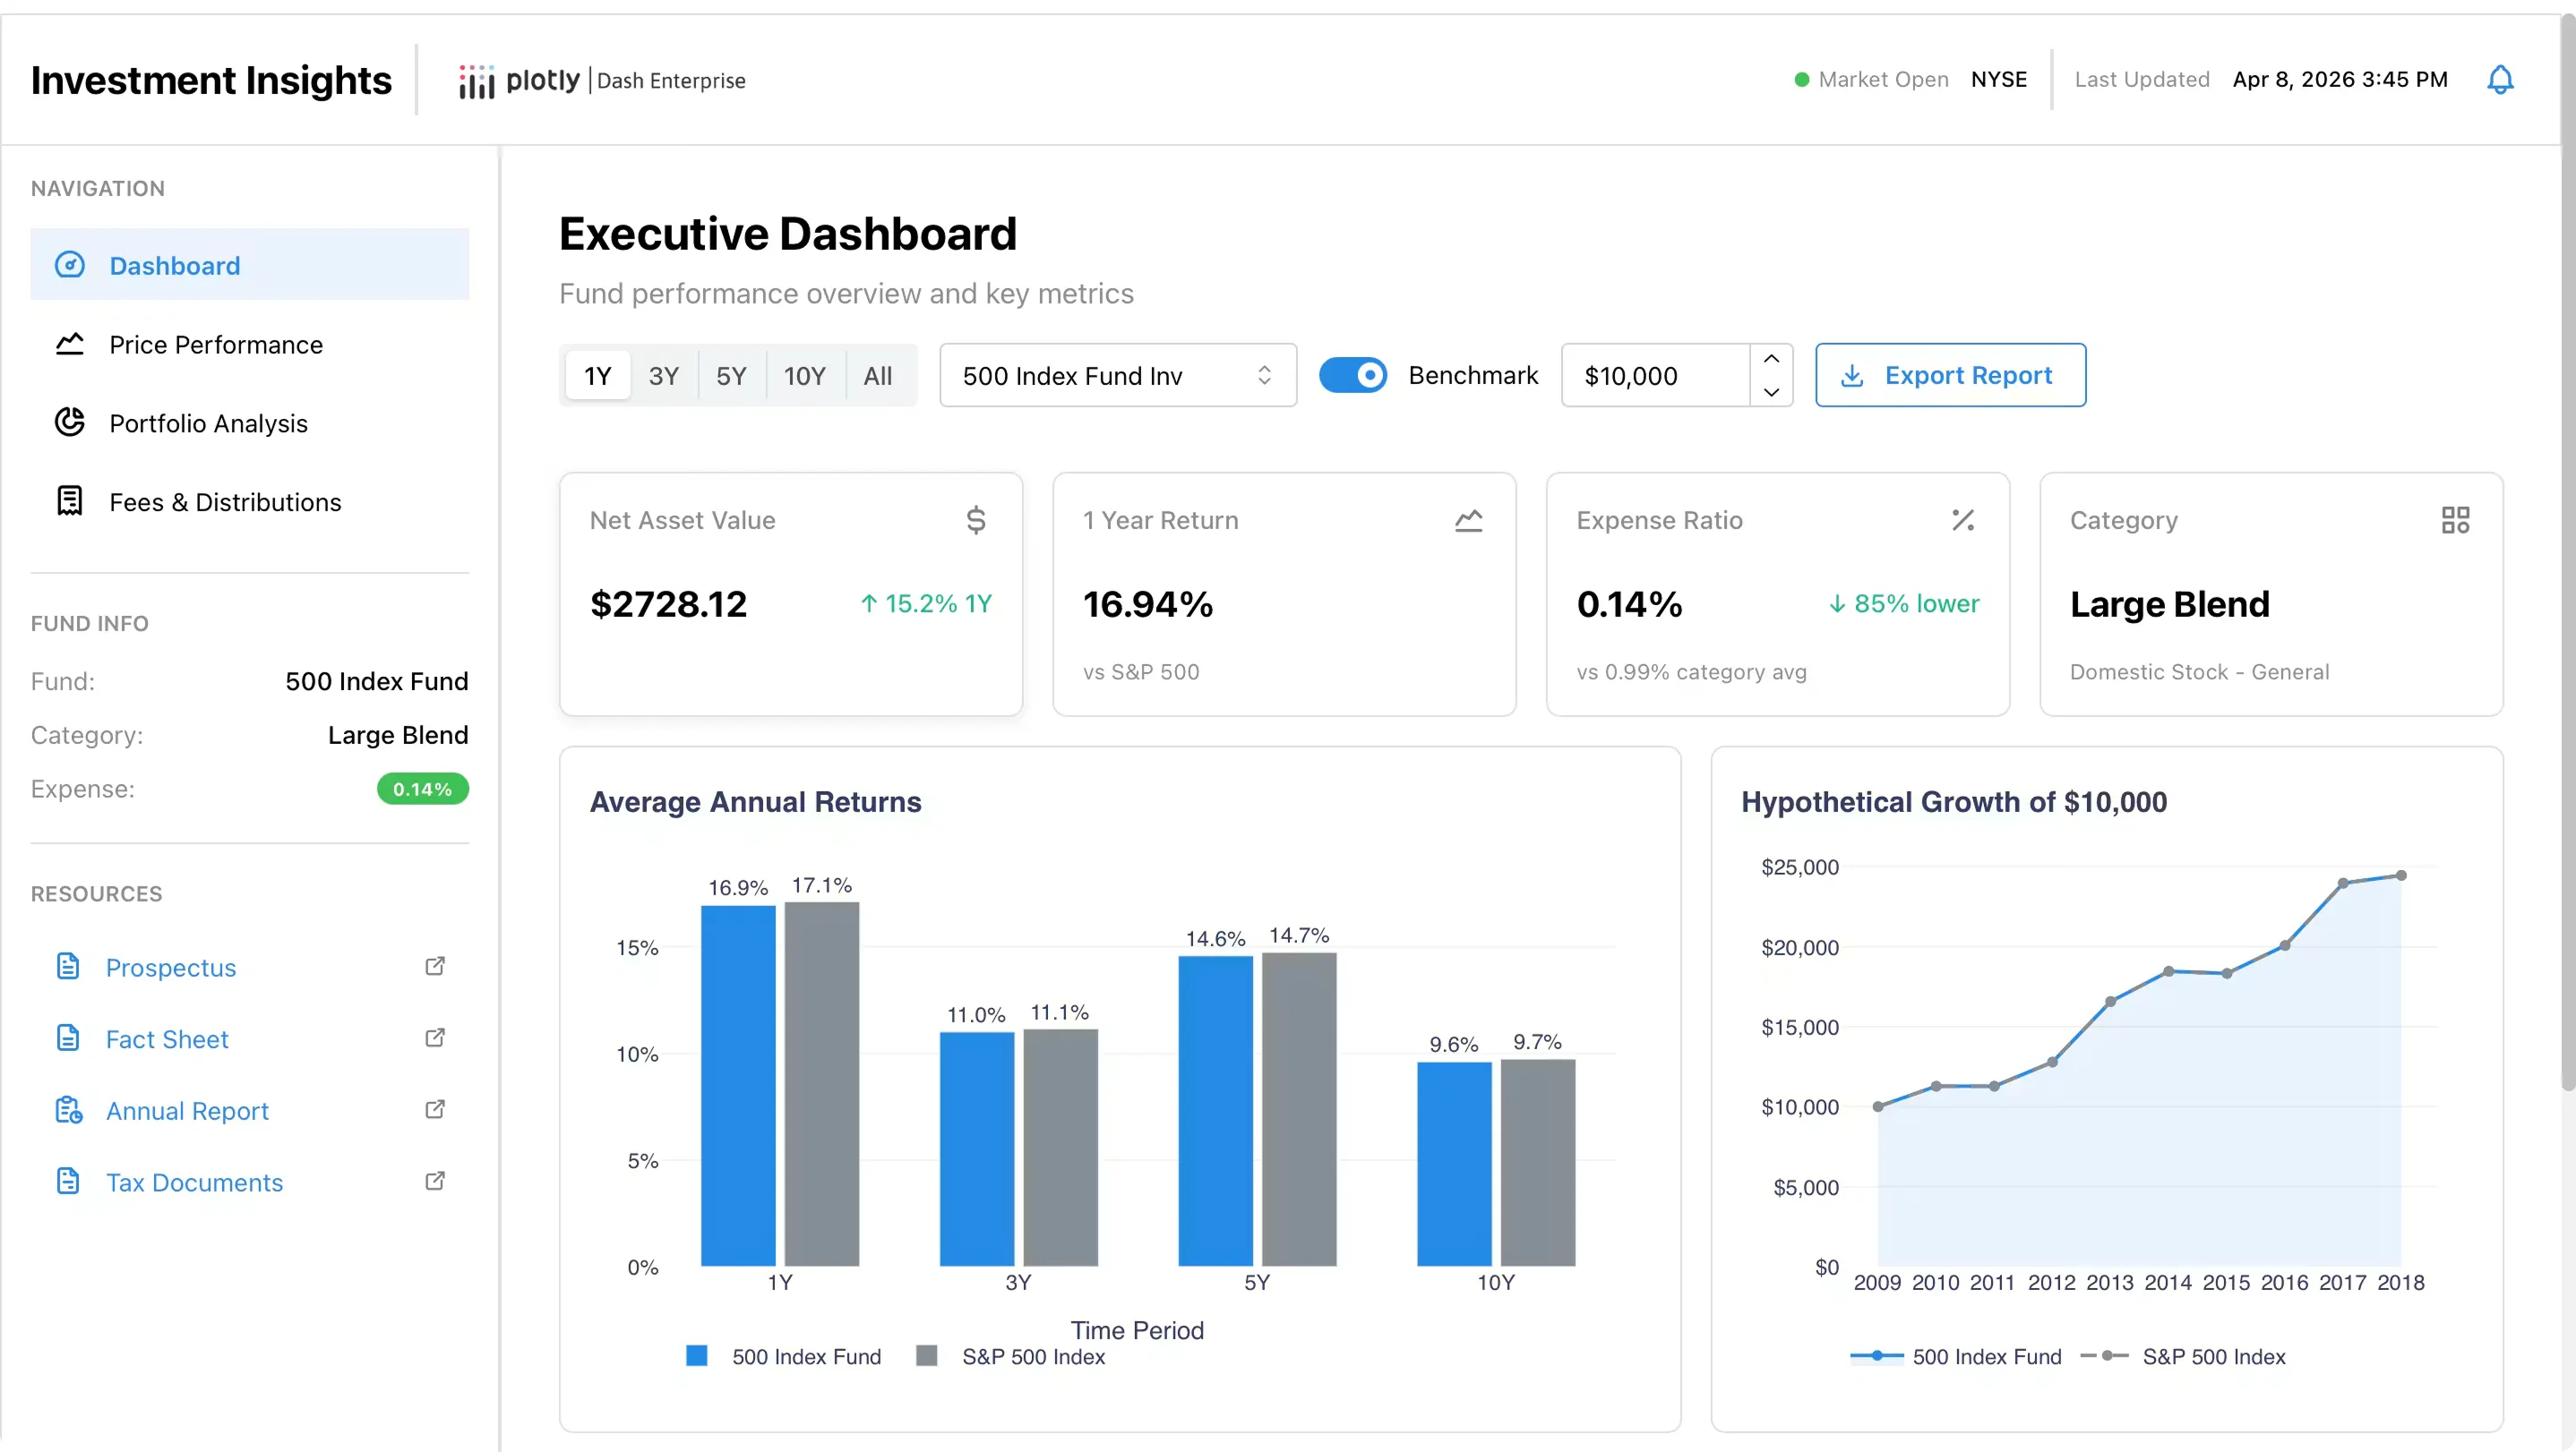Select the 1Y time range tab
Image resolution: width=2576 pixels, height=1452 pixels.
coord(597,376)
